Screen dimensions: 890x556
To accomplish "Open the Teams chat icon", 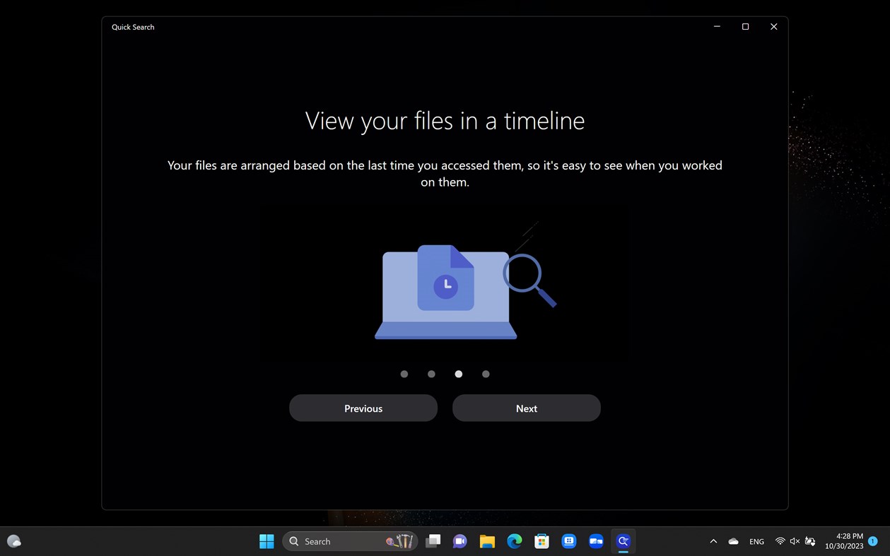I will [x=459, y=540].
